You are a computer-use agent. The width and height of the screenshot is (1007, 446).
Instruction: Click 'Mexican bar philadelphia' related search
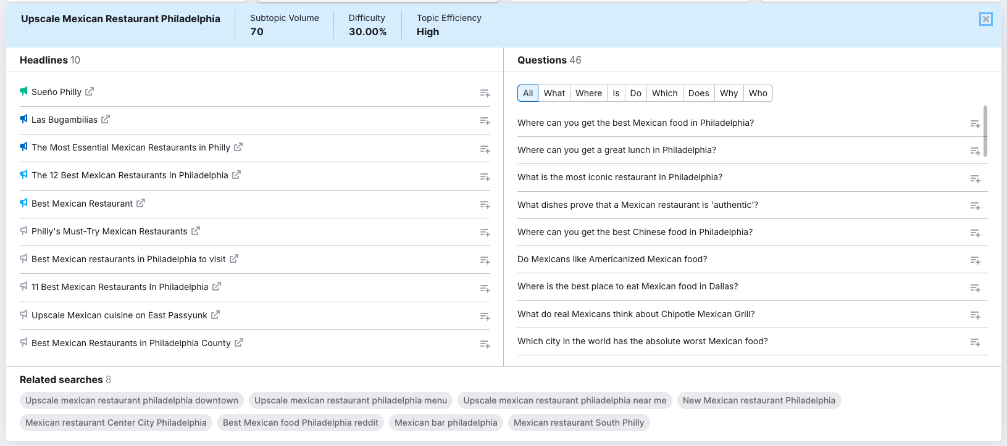pos(446,423)
